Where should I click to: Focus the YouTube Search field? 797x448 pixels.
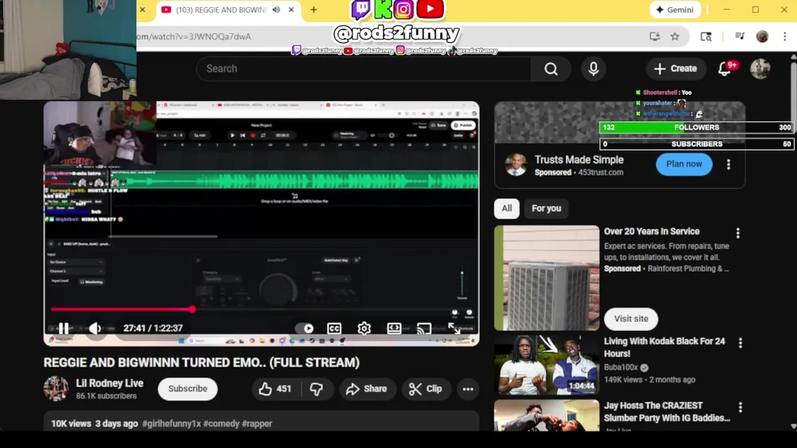pyautogui.click(x=364, y=68)
